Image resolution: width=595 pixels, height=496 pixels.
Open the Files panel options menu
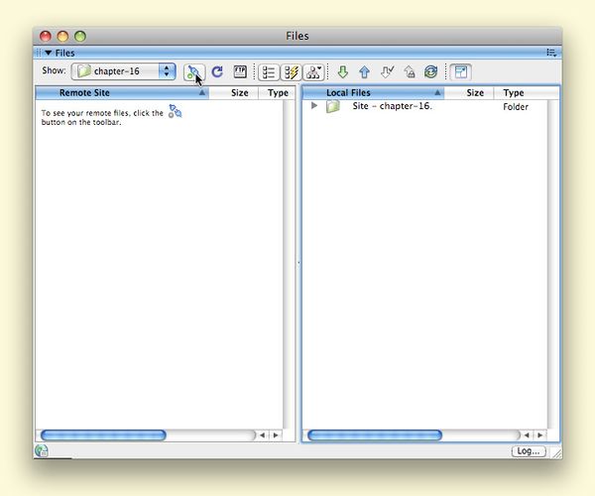[550, 53]
